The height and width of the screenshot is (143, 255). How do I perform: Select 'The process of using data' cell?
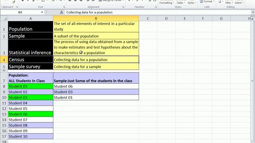[x=96, y=48]
